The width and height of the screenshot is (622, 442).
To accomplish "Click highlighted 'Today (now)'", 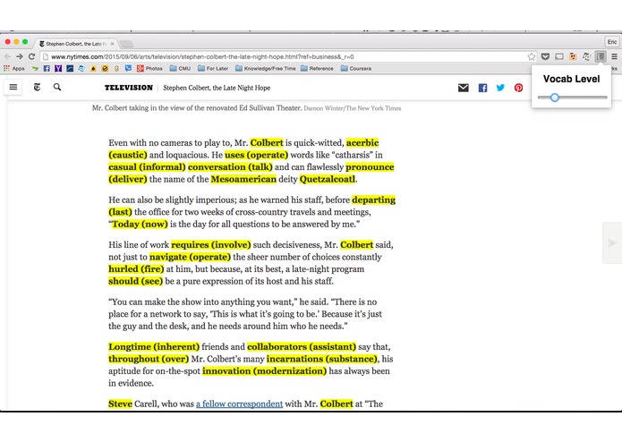I will [140, 225].
